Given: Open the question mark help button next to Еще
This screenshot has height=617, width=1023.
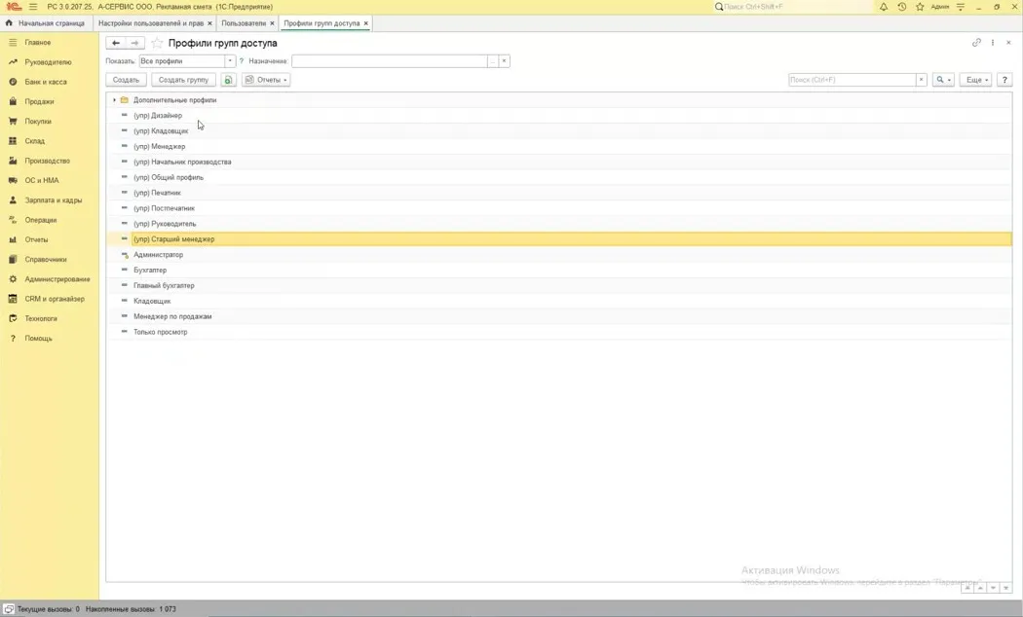Looking at the screenshot, I should point(1004,80).
